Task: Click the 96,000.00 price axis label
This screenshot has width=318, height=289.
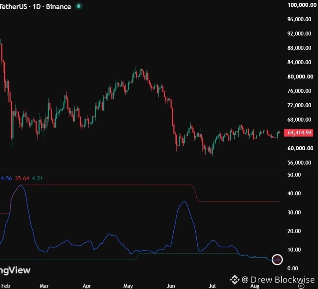Action: [299, 19]
